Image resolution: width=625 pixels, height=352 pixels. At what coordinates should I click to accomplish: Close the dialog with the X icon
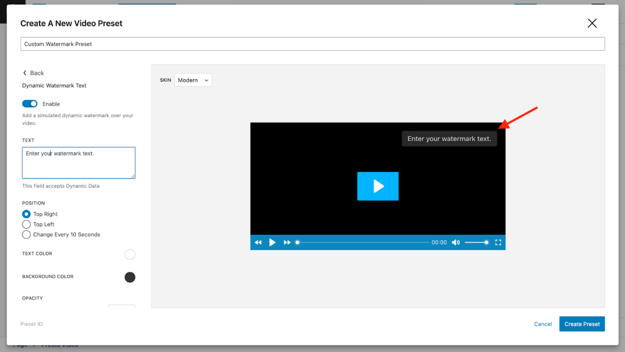pos(591,23)
